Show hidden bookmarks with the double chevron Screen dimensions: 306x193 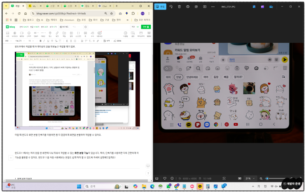point(127,20)
